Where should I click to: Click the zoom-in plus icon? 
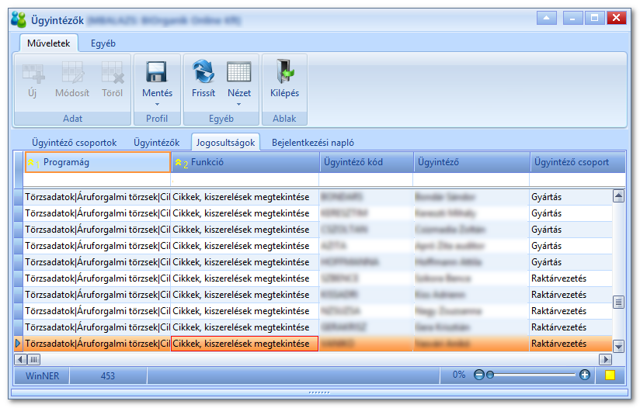pos(585,375)
